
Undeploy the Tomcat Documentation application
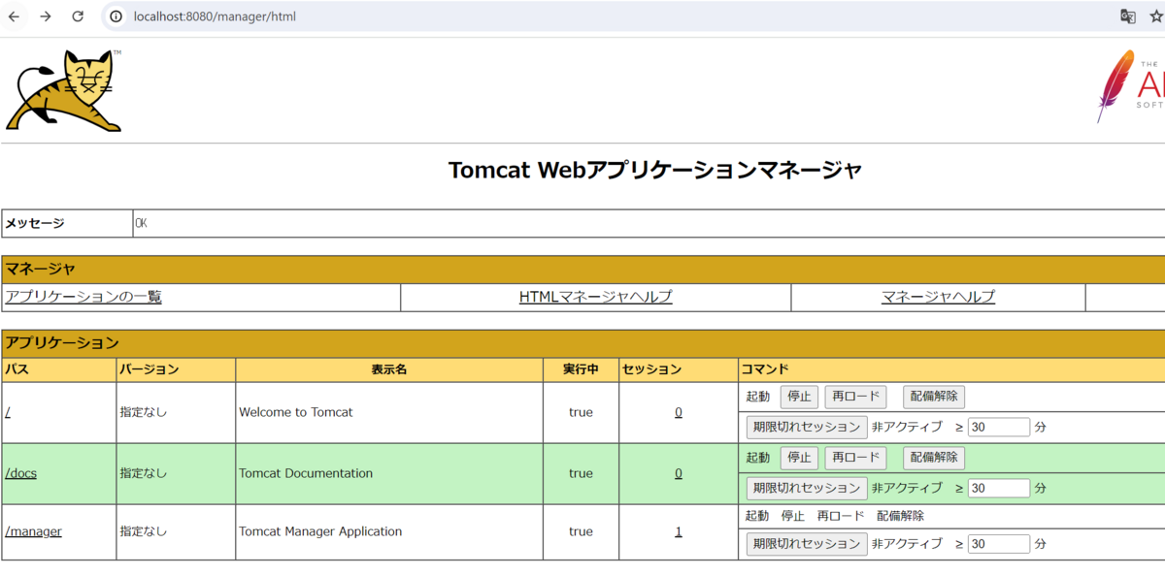coord(934,458)
